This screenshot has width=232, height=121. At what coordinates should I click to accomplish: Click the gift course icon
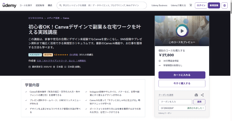pos(196,95)
